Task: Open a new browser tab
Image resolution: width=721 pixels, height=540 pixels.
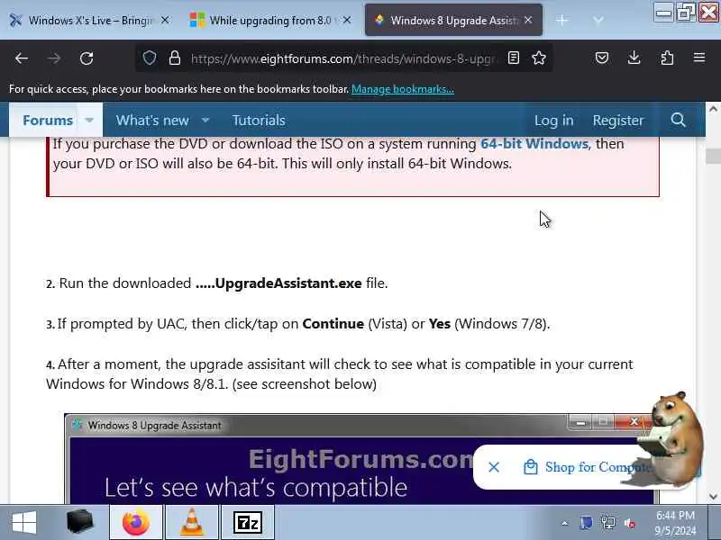Action: (561, 20)
